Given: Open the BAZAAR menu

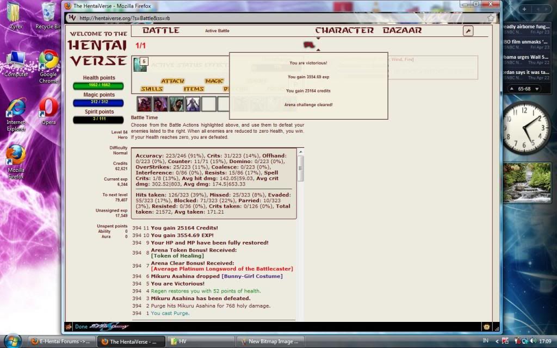Looking at the screenshot, I should coord(402,30).
